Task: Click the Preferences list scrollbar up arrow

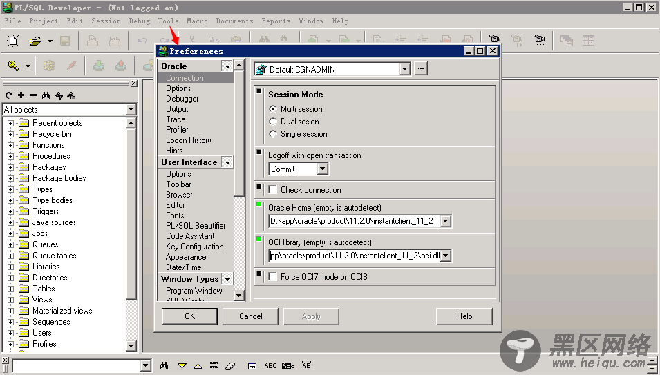Action: coord(239,65)
